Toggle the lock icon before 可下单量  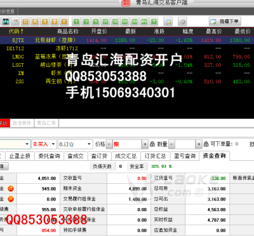[206, 144]
